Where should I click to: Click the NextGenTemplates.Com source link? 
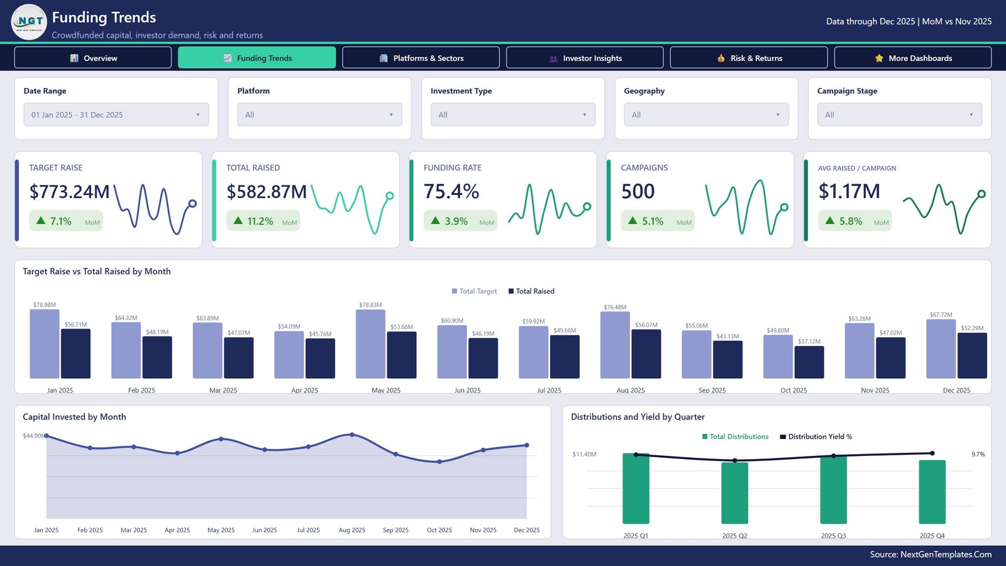(x=946, y=554)
